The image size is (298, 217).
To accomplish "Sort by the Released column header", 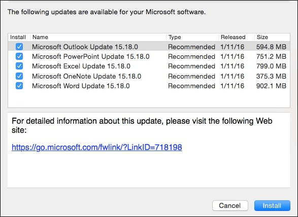I will (x=237, y=37).
